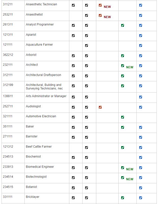The width and height of the screenshot is (158, 204).
Task: Toggle the green checkbox in the Architect row
Action: (122, 66)
